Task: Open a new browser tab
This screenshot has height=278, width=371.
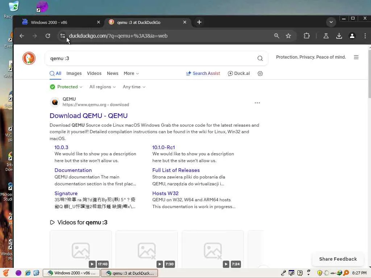Action: coord(199,22)
